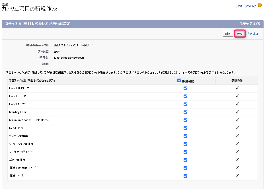265x189 pixels.
Task: Click 参照のみ checkmark for Minimum Access - Salesforce
Action: (x=237, y=120)
